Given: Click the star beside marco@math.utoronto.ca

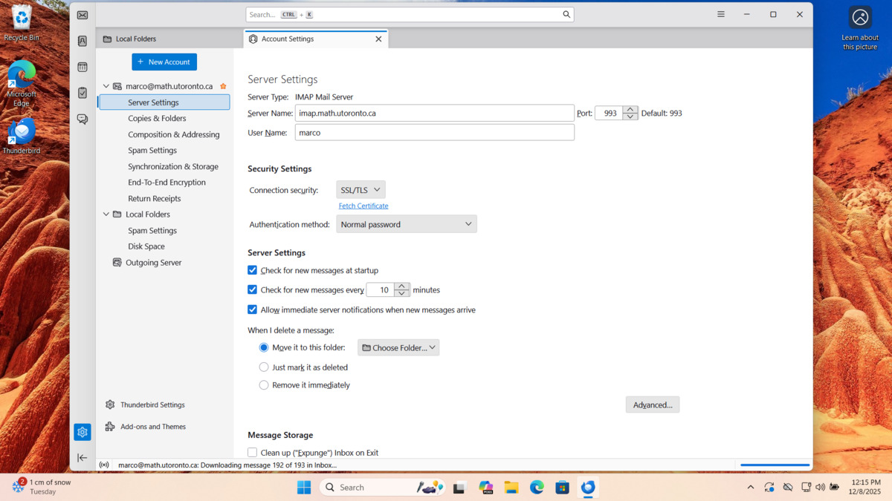Looking at the screenshot, I should (222, 86).
